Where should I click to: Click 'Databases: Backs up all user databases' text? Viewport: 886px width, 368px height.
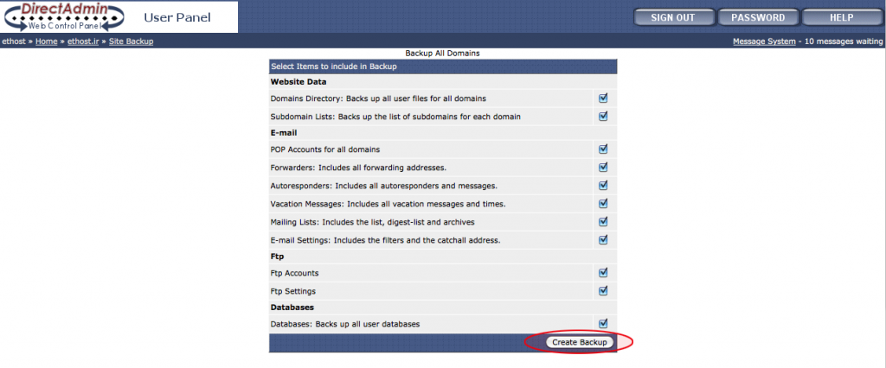click(344, 325)
